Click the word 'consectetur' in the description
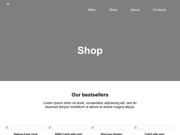The height and width of the screenshot is (135, 180). 94,103
